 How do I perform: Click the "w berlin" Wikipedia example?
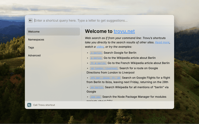pyautogui.click(x=96, y=58)
